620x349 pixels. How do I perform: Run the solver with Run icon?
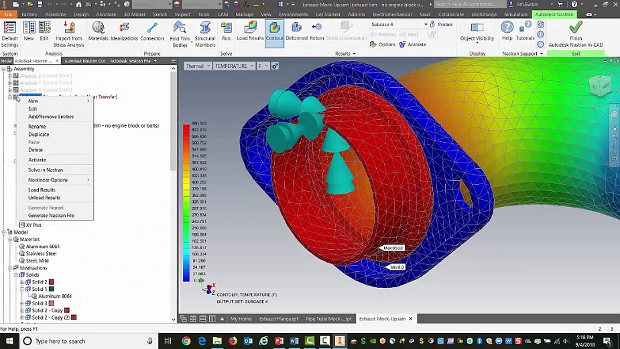point(226,31)
